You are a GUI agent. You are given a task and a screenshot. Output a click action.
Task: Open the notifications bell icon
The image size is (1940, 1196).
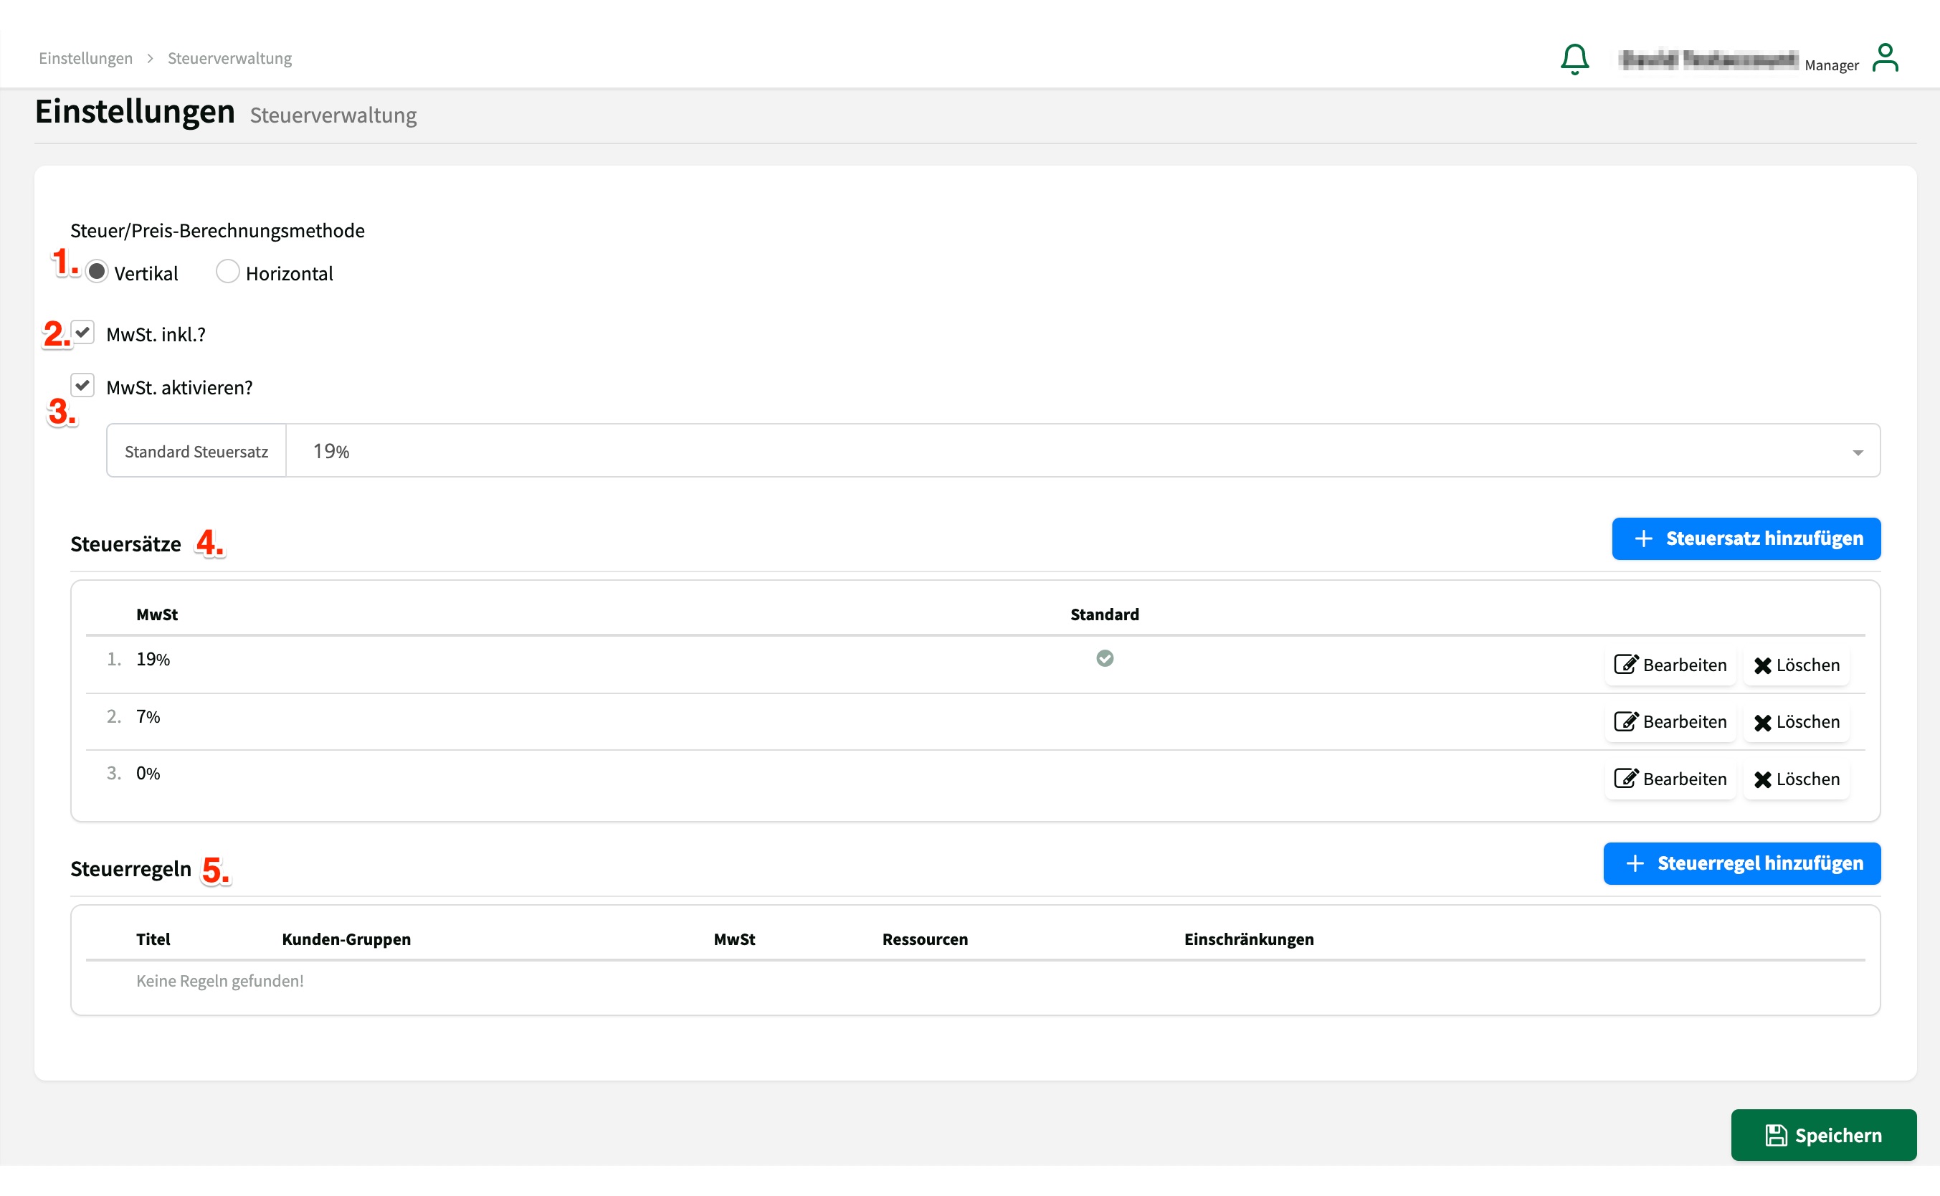click(x=1574, y=59)
